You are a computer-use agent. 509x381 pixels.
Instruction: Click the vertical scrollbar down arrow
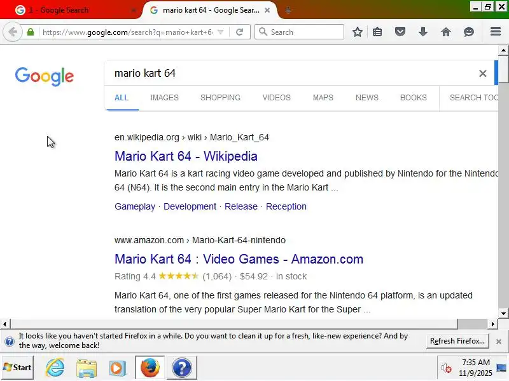click(x=503, y=313)
